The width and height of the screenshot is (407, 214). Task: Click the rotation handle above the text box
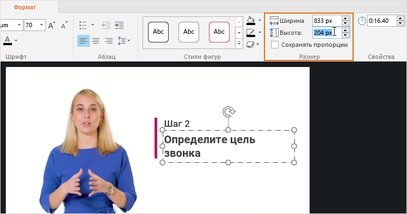pyautogui.click(x=229, y=112)
